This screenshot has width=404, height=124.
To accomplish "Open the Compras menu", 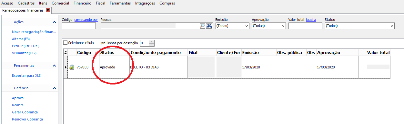I will [167, 3].
